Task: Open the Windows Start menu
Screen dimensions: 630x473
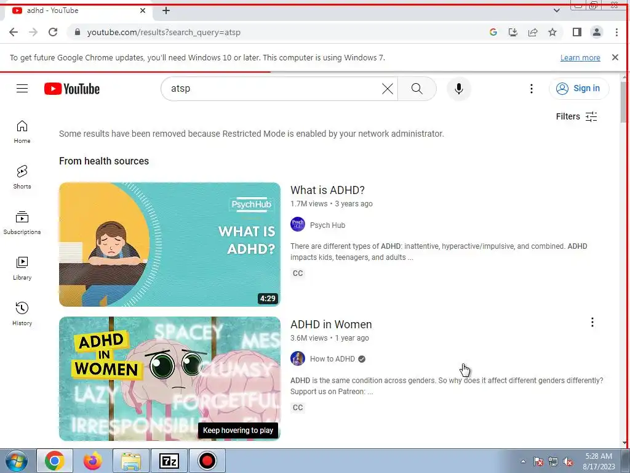Action: [17, 461]
